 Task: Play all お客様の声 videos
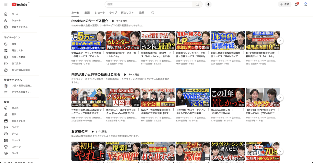99,132
